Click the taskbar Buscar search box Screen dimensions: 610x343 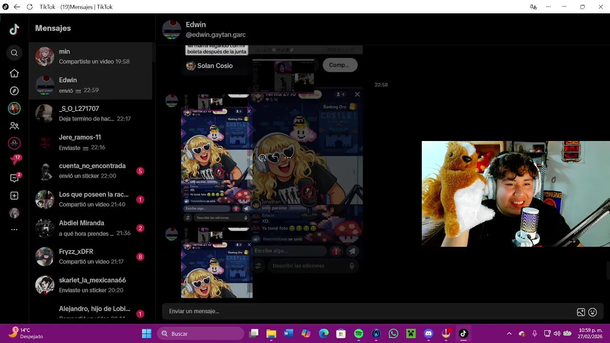(x=202, y=333)
